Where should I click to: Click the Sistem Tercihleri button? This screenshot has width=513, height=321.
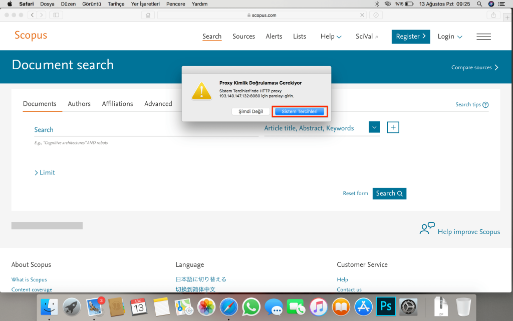click(x=300, y=111)
